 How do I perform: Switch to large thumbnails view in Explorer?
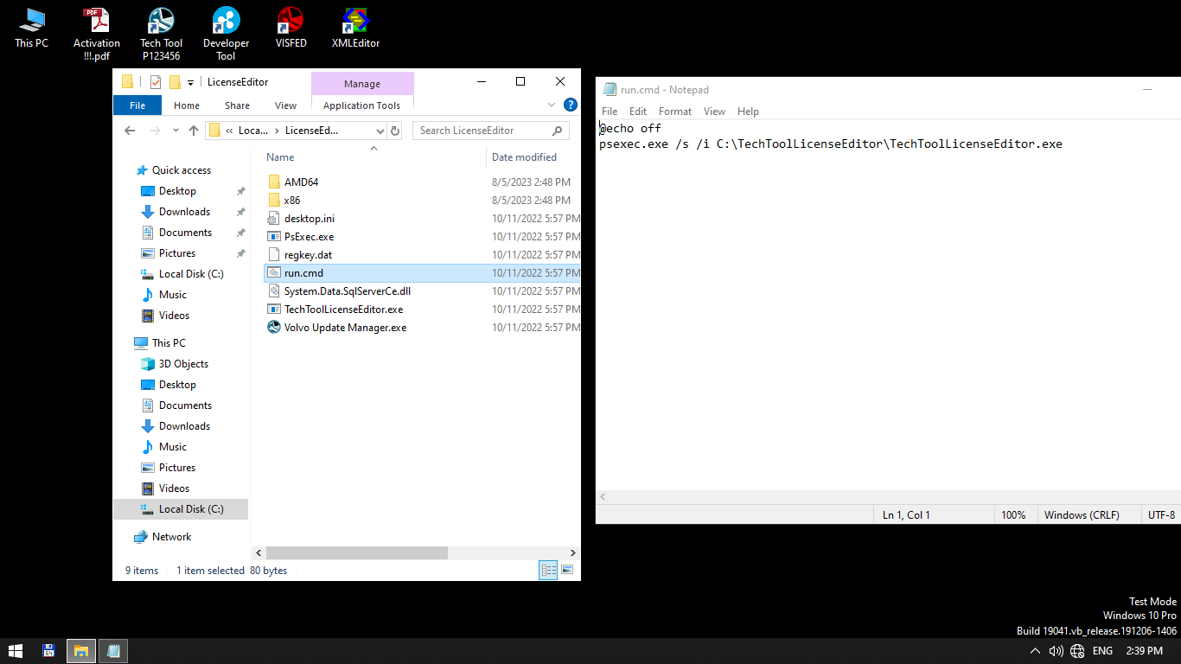567,570
